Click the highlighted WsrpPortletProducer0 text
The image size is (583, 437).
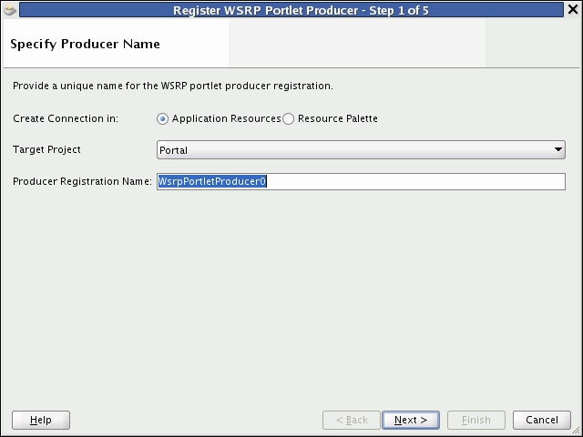tap(212, 181)
